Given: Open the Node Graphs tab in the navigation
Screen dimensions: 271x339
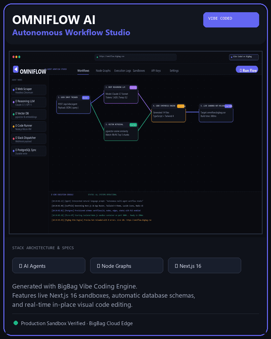Looking at the screenshot, I should [103, 71].
